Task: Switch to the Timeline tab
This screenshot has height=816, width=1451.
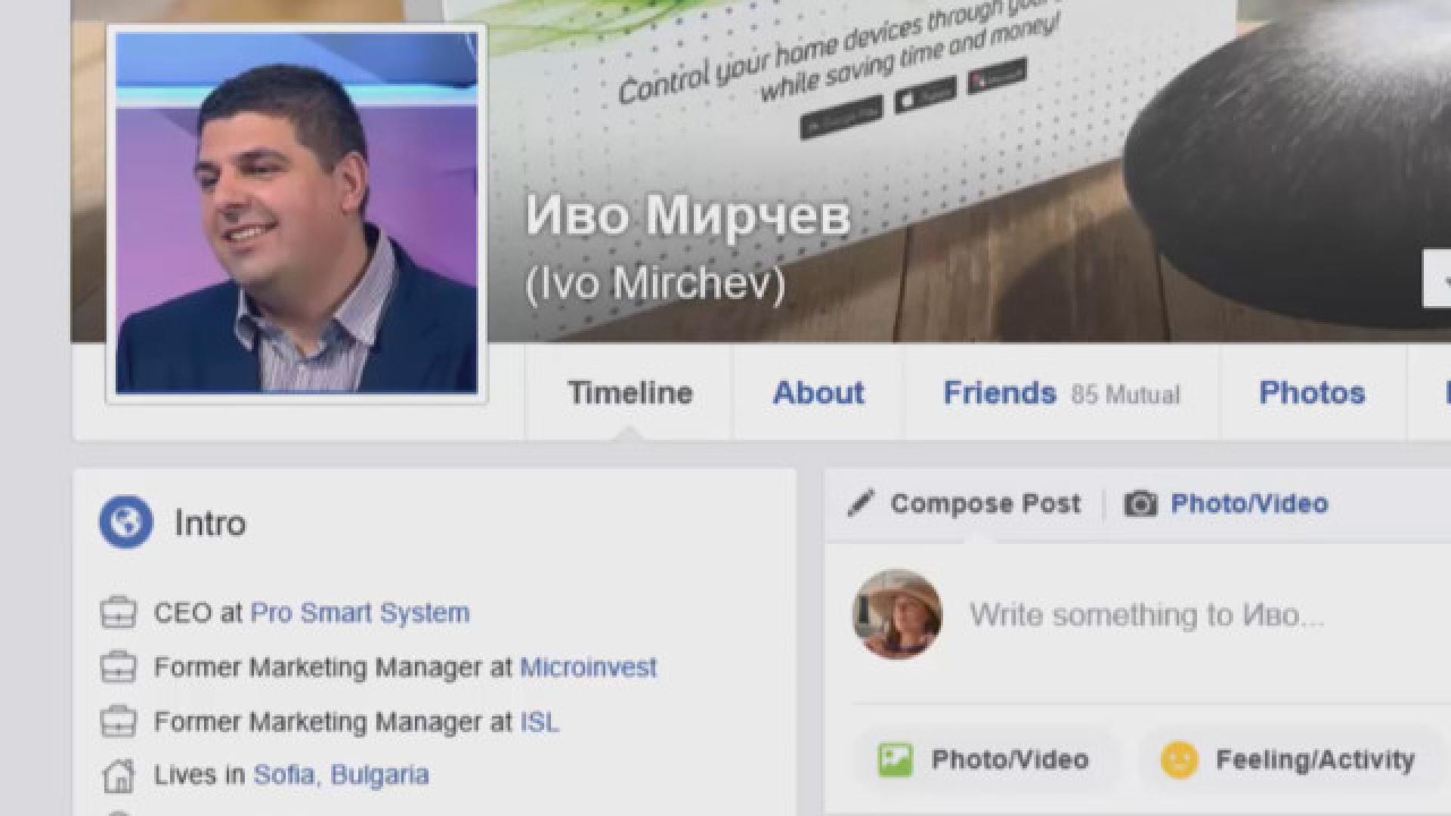Action: pyautogui.click(x=630, y=393)
